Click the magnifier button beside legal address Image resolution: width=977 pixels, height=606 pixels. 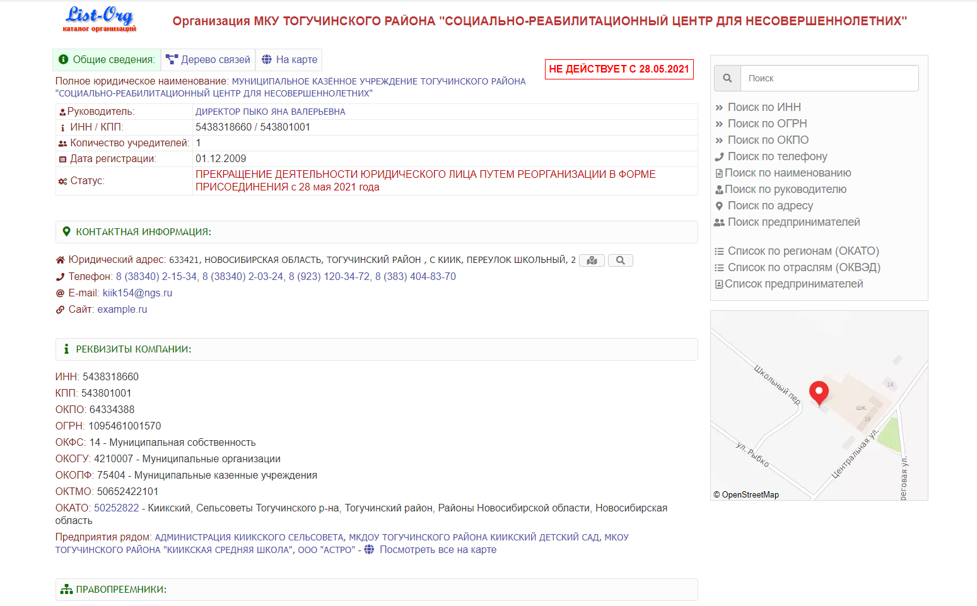tap(620, 260)
